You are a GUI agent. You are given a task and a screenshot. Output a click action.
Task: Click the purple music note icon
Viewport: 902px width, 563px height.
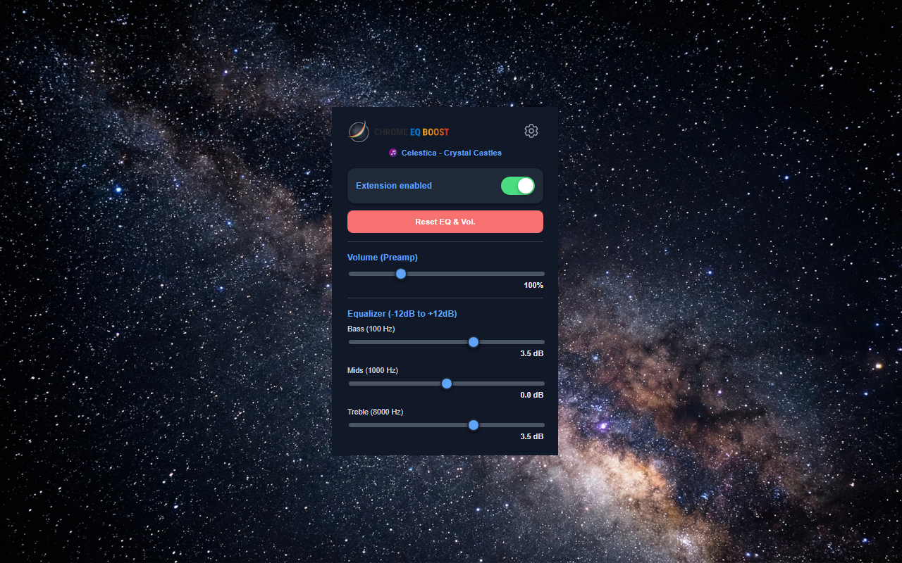click(x=393, y=153)
